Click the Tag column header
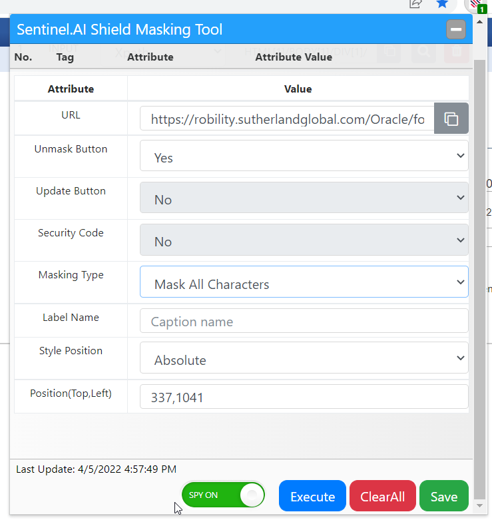 (x=65, y=57)
